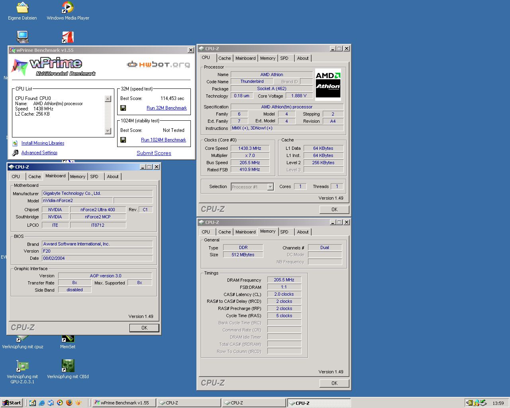This screenshot has height=408, width=510.
Task: Click the Core Voltage 1.888 V value
Action: click(x=299, y=96)
